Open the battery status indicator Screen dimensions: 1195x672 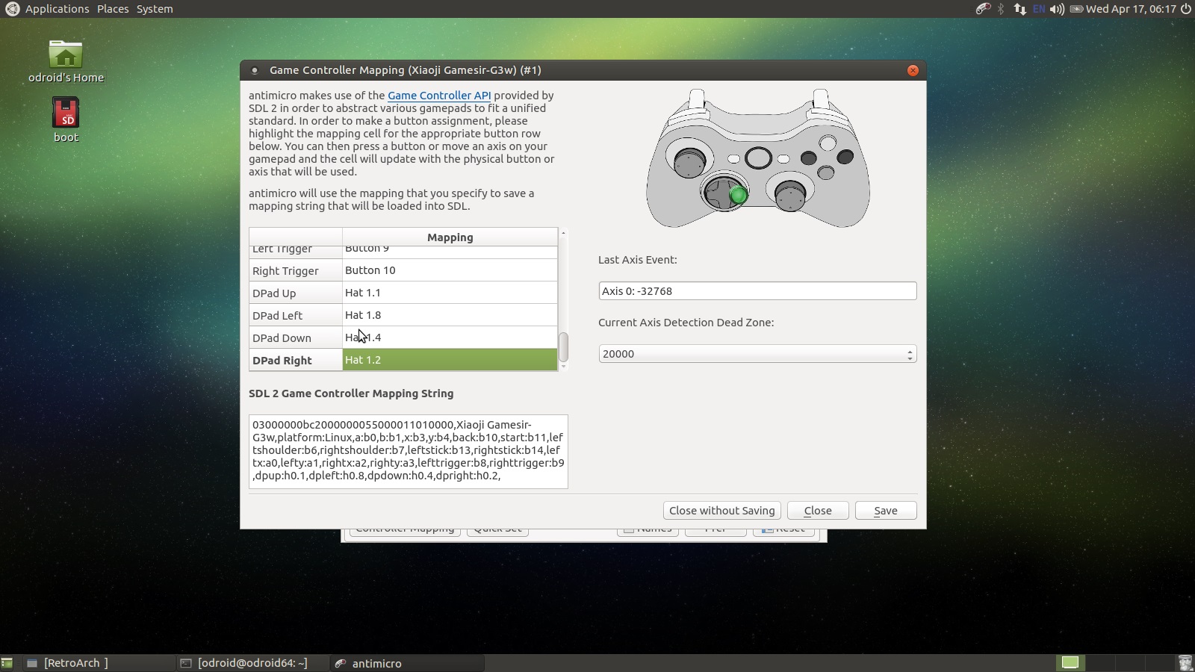[1076, 9]
